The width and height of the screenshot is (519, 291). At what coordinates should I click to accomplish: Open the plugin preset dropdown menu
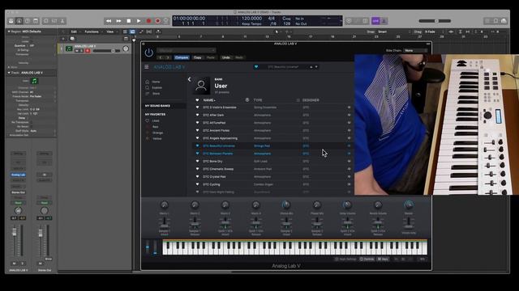pyautogui.click(x=187, y=50)
